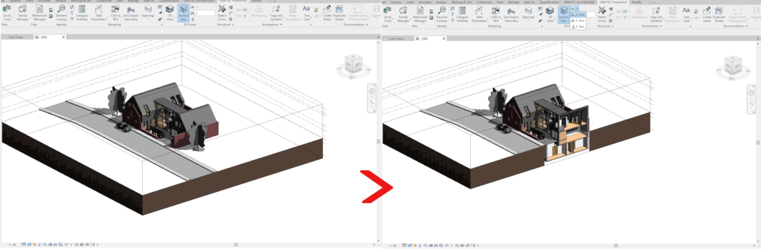This screenshot has height=249, width=761.
Task: Choose Add Parameters in the right window
Action: click(479, 14)
